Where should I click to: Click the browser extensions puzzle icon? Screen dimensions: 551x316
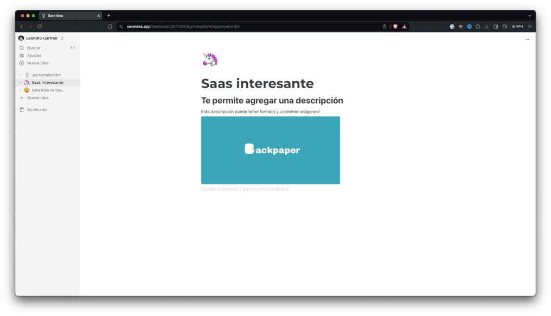point(478,26)
